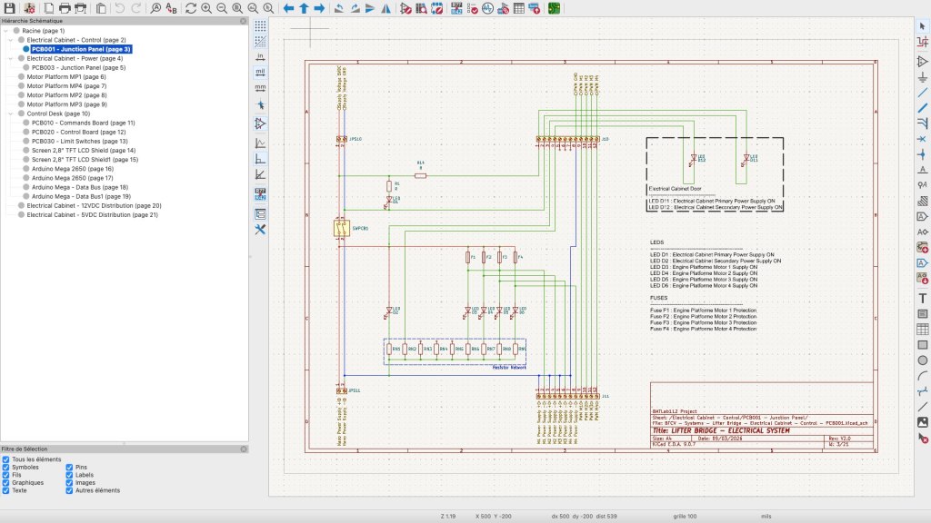The width and height of the screenshot is (931, 523).
Task: Collapse Electrical Cabinet - Power node
Action: coord(10,58)
